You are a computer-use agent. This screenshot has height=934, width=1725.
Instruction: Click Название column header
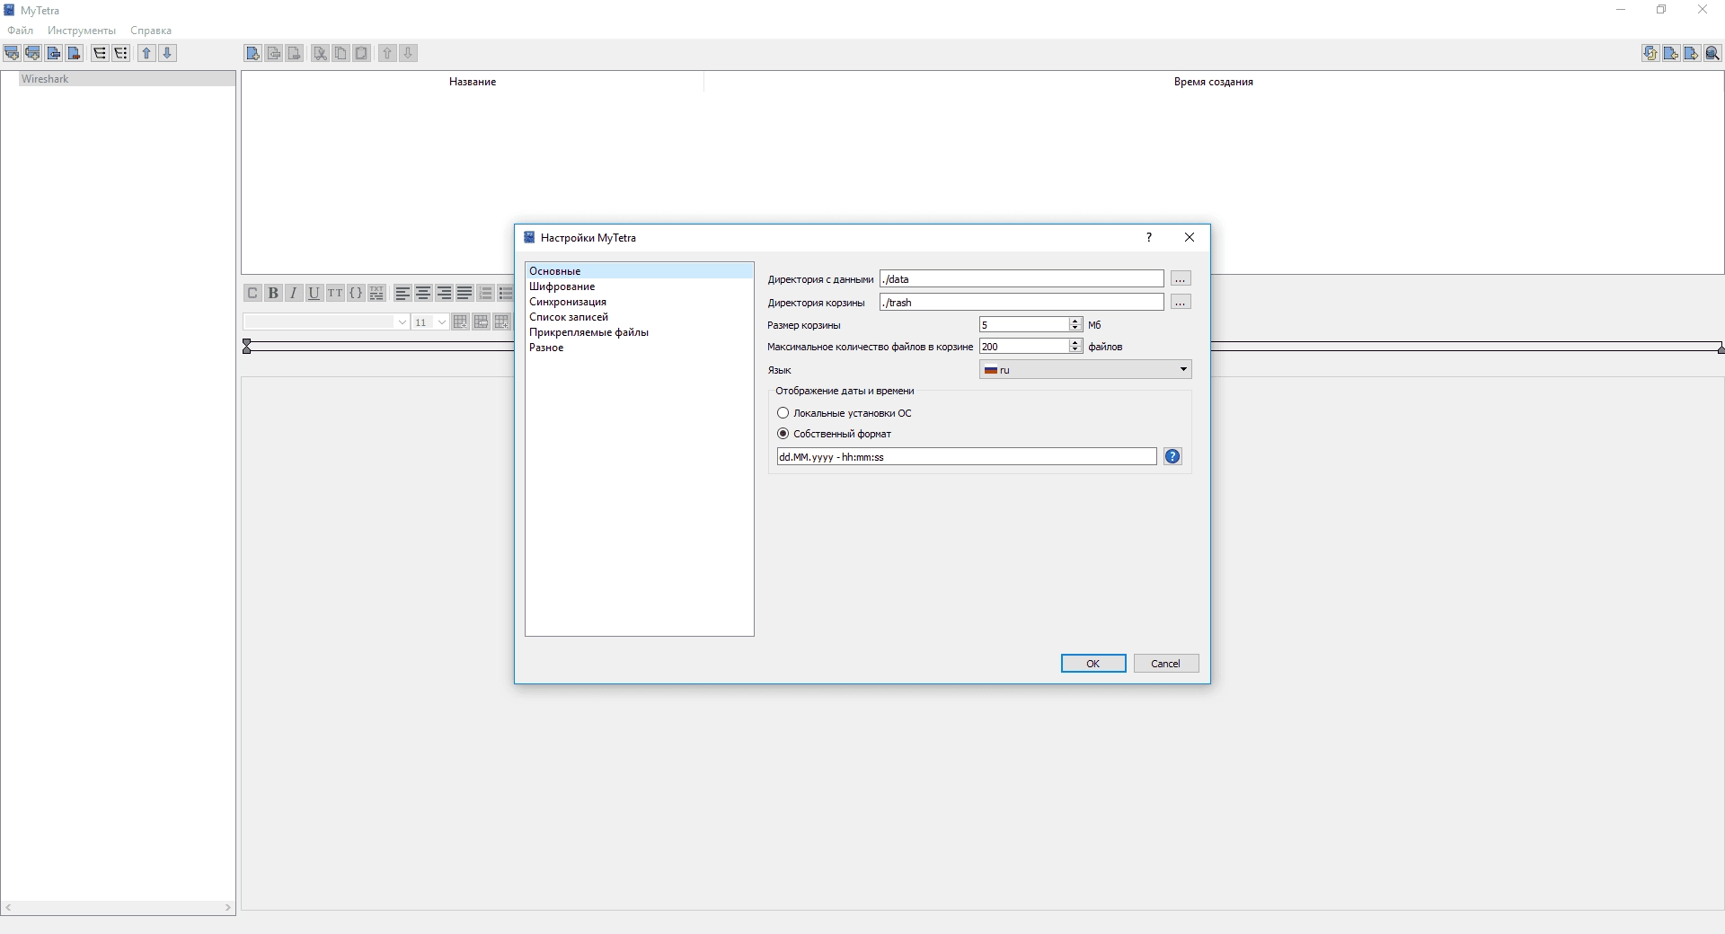(x=473, y=82)
